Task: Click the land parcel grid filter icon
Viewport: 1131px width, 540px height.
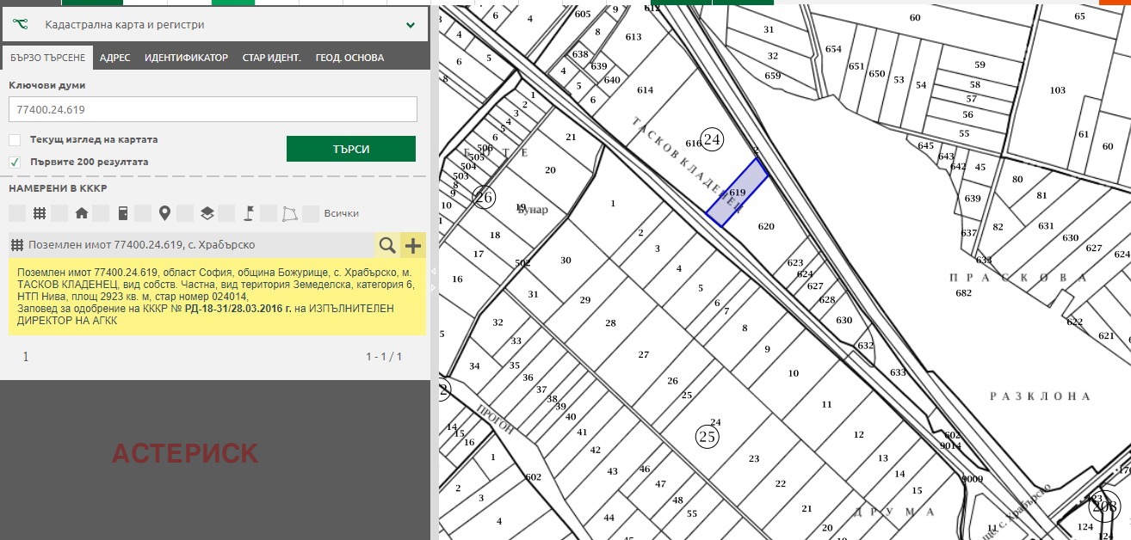Action: click(x=39, y=213)
